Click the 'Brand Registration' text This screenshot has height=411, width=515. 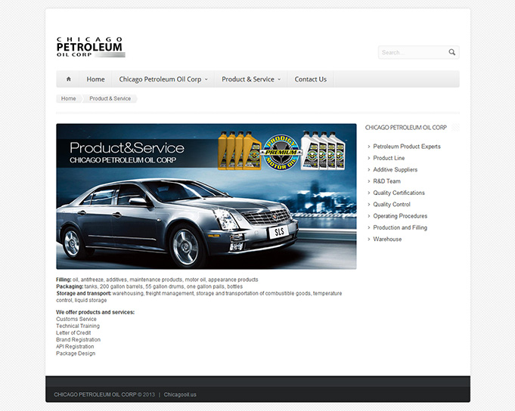click(x=78, y=340)
